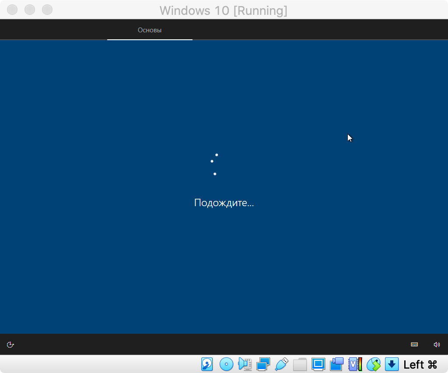Click the mouse integration indicator
The height and width of the screenshot is (373, 448).
(374, 364)
